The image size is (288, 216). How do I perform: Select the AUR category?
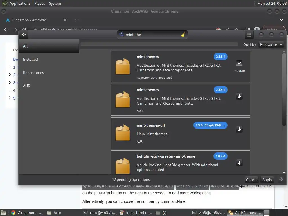pos(49,86)
